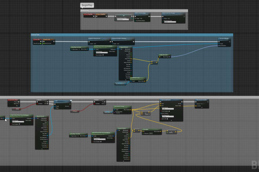Collapse the Line Trace By Channel node
Image resolution: width=259 pixels, height=172 pixels.
pos(171,120)
